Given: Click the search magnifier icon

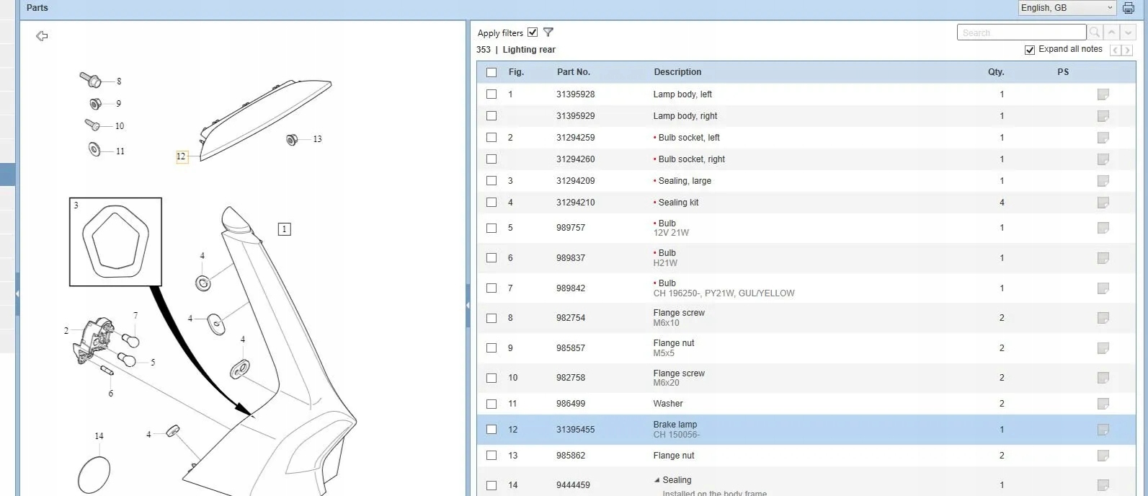Looking at the screenshot, I should point(1095,32).
